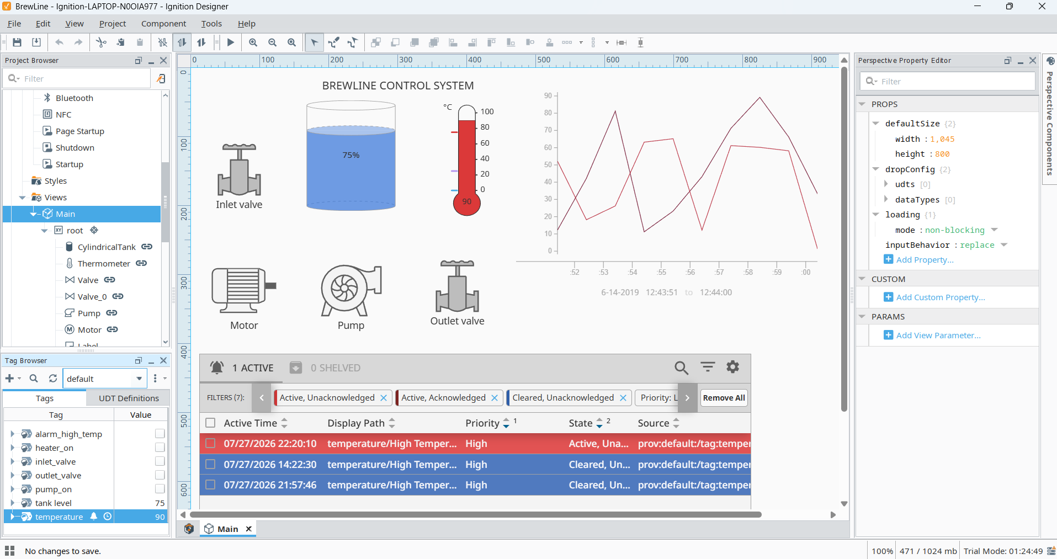
Task: Check the select-all checkbox in alarm table header
Action: point(210,423)
